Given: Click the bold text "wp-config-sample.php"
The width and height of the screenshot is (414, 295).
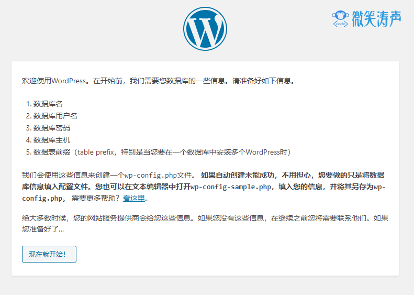Looking at the screenshot, I should click(x=230, y=187).
